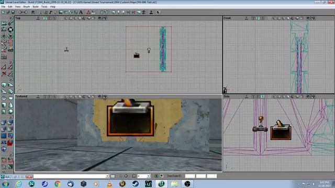Open the Matinee clapperboard tool
The width and height of the screenshot is (335, 188).
(4, 56)
